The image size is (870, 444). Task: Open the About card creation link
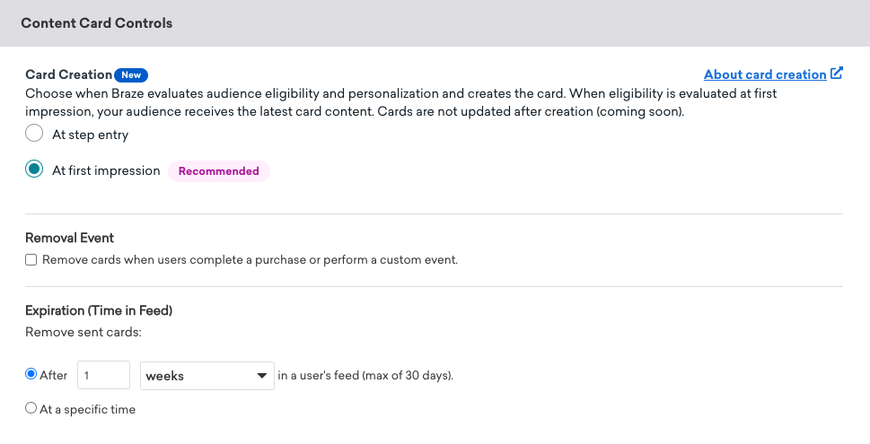pos(764,74)
